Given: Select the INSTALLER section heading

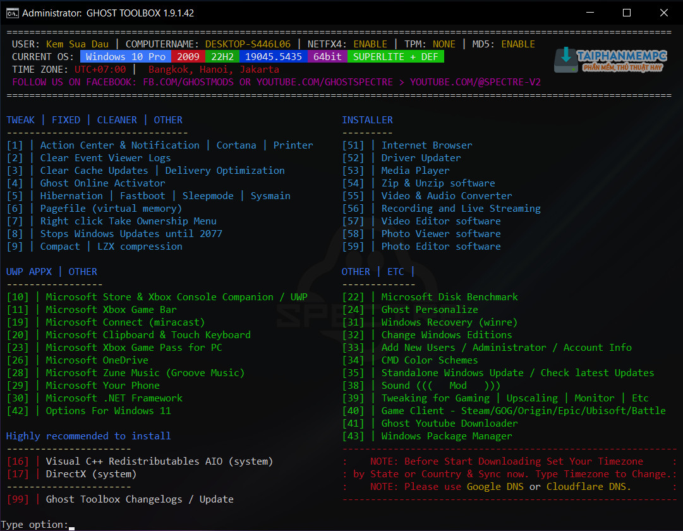Looking at the screenshot, I should [367, 120].
